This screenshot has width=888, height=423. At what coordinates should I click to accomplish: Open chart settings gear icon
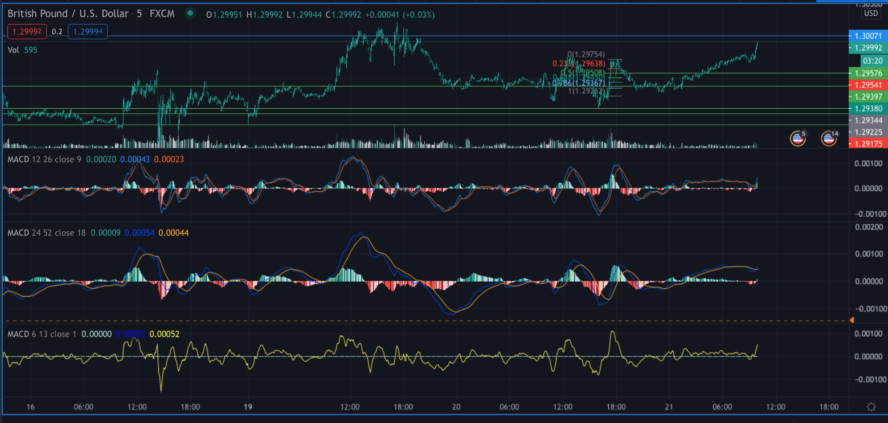tap(870, 406)
